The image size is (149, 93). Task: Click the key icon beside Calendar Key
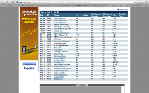[118, 9]
